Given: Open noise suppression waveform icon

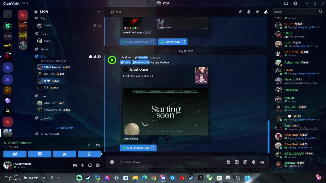Looking at the screenshot, I should pyautogui.click(x=90, y=145).
